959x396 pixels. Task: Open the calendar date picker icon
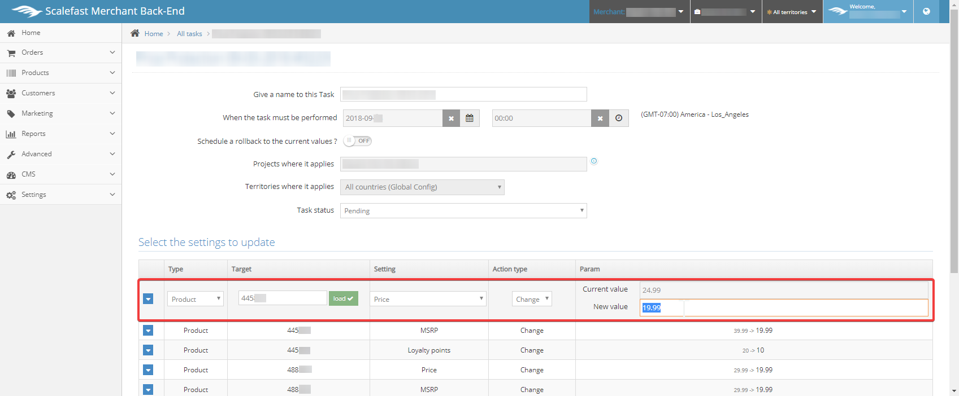pyautogui.click(x=469, y=118)
